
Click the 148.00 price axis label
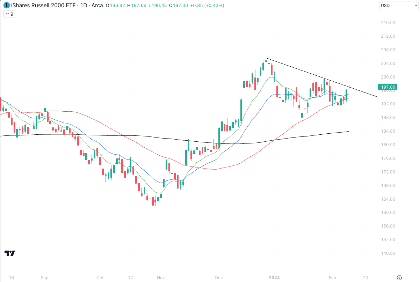click(x=388, y=253)
